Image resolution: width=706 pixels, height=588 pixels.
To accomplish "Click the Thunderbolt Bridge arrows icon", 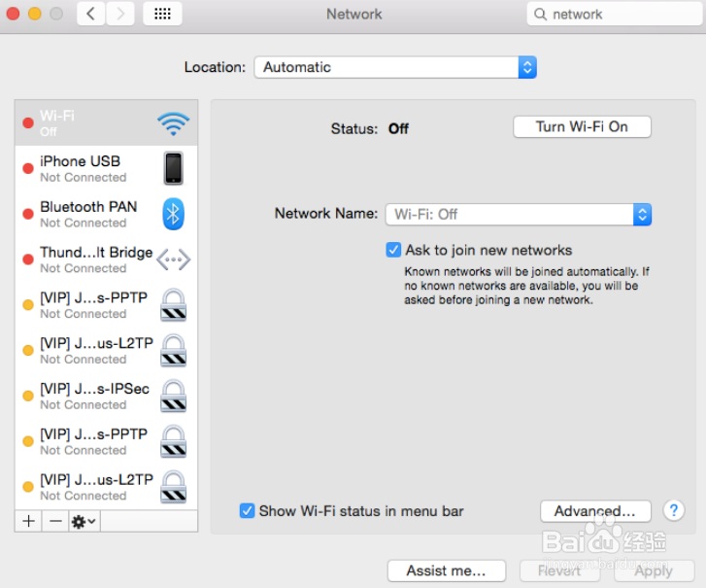I will click(174, 259).
